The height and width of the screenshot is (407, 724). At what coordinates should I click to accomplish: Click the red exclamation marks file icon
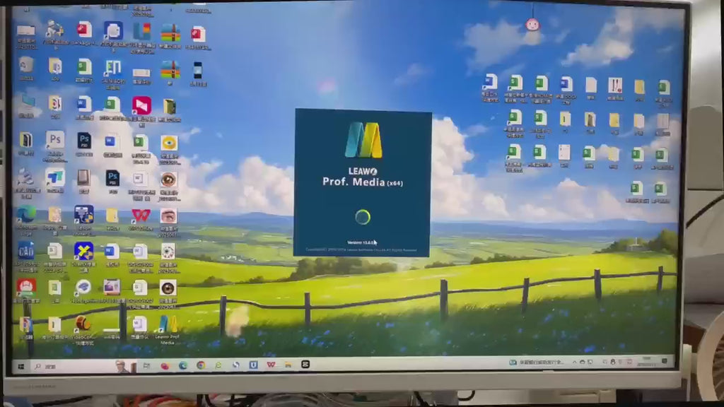(x=614, y=85)
